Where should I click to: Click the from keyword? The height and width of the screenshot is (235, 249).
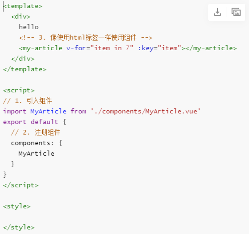[79, 111]
